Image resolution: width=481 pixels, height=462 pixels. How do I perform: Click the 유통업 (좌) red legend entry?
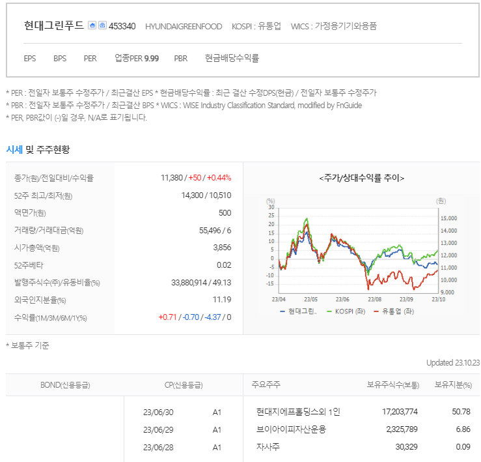pos(394,311)
